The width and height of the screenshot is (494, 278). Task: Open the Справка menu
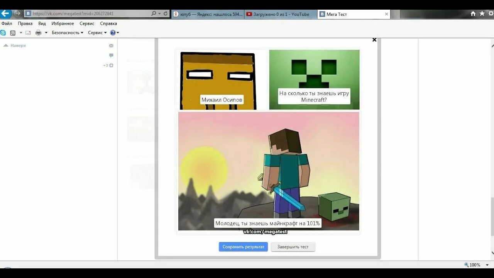tap(108, 24)
